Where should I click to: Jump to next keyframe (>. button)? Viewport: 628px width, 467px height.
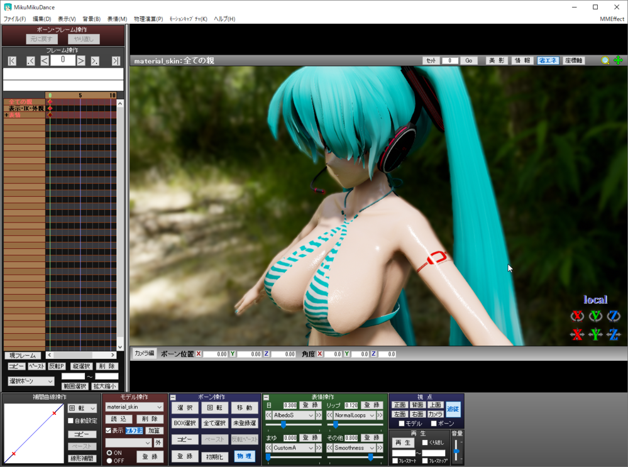tap(95, 61)
